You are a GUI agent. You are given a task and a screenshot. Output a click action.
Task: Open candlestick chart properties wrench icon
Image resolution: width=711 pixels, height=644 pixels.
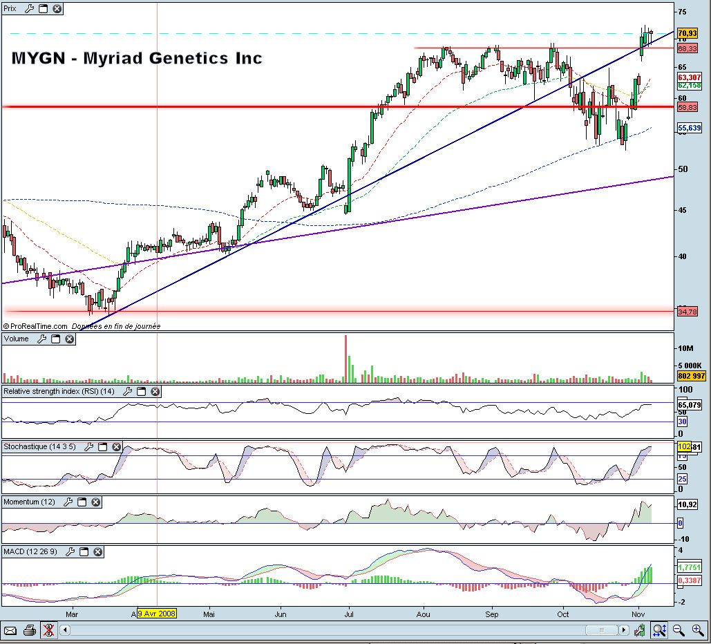[x=640, y=630]
